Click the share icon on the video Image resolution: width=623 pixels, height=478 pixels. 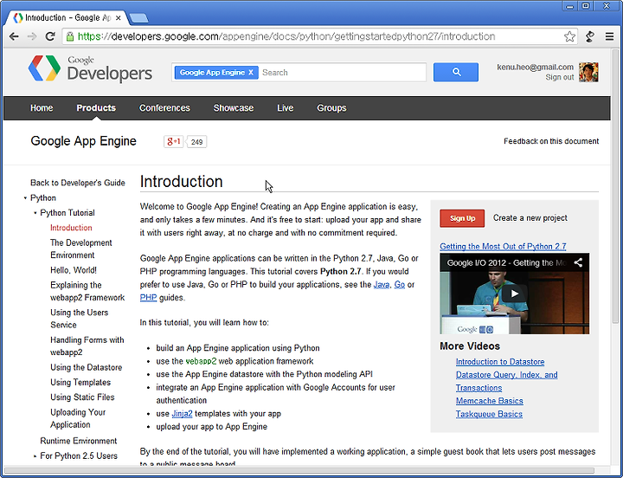(578, 262)
